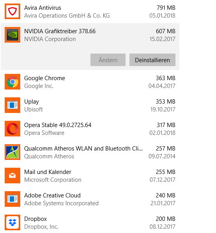The image size is (216, 233).
Task: Uninstall NVIDIA driver via Deinstallieren button
Action: [152, 60]
